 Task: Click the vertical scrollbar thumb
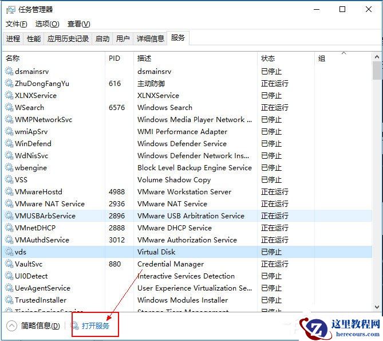(377, 70)
